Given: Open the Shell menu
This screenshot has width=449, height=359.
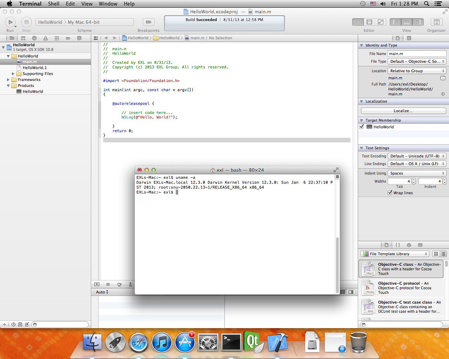Looking at the screenshot, I should coord(54,4).
